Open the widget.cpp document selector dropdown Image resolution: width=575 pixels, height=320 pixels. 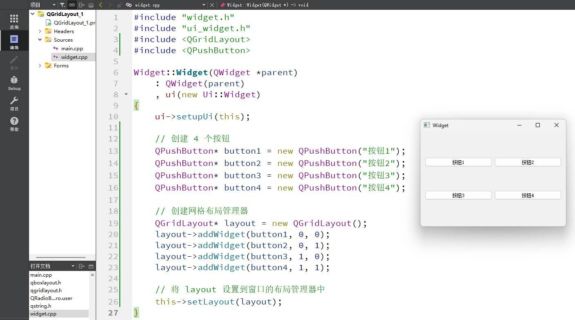tap(204, 5)
